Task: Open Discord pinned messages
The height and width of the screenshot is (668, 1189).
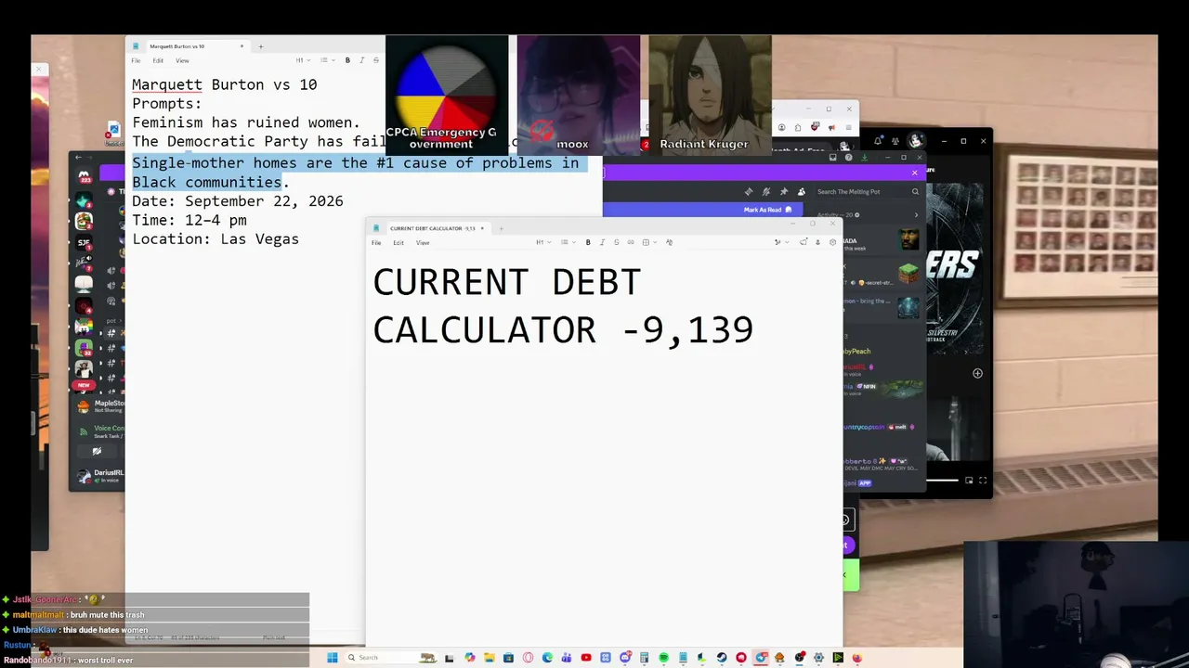Action: tap(784, 192)
